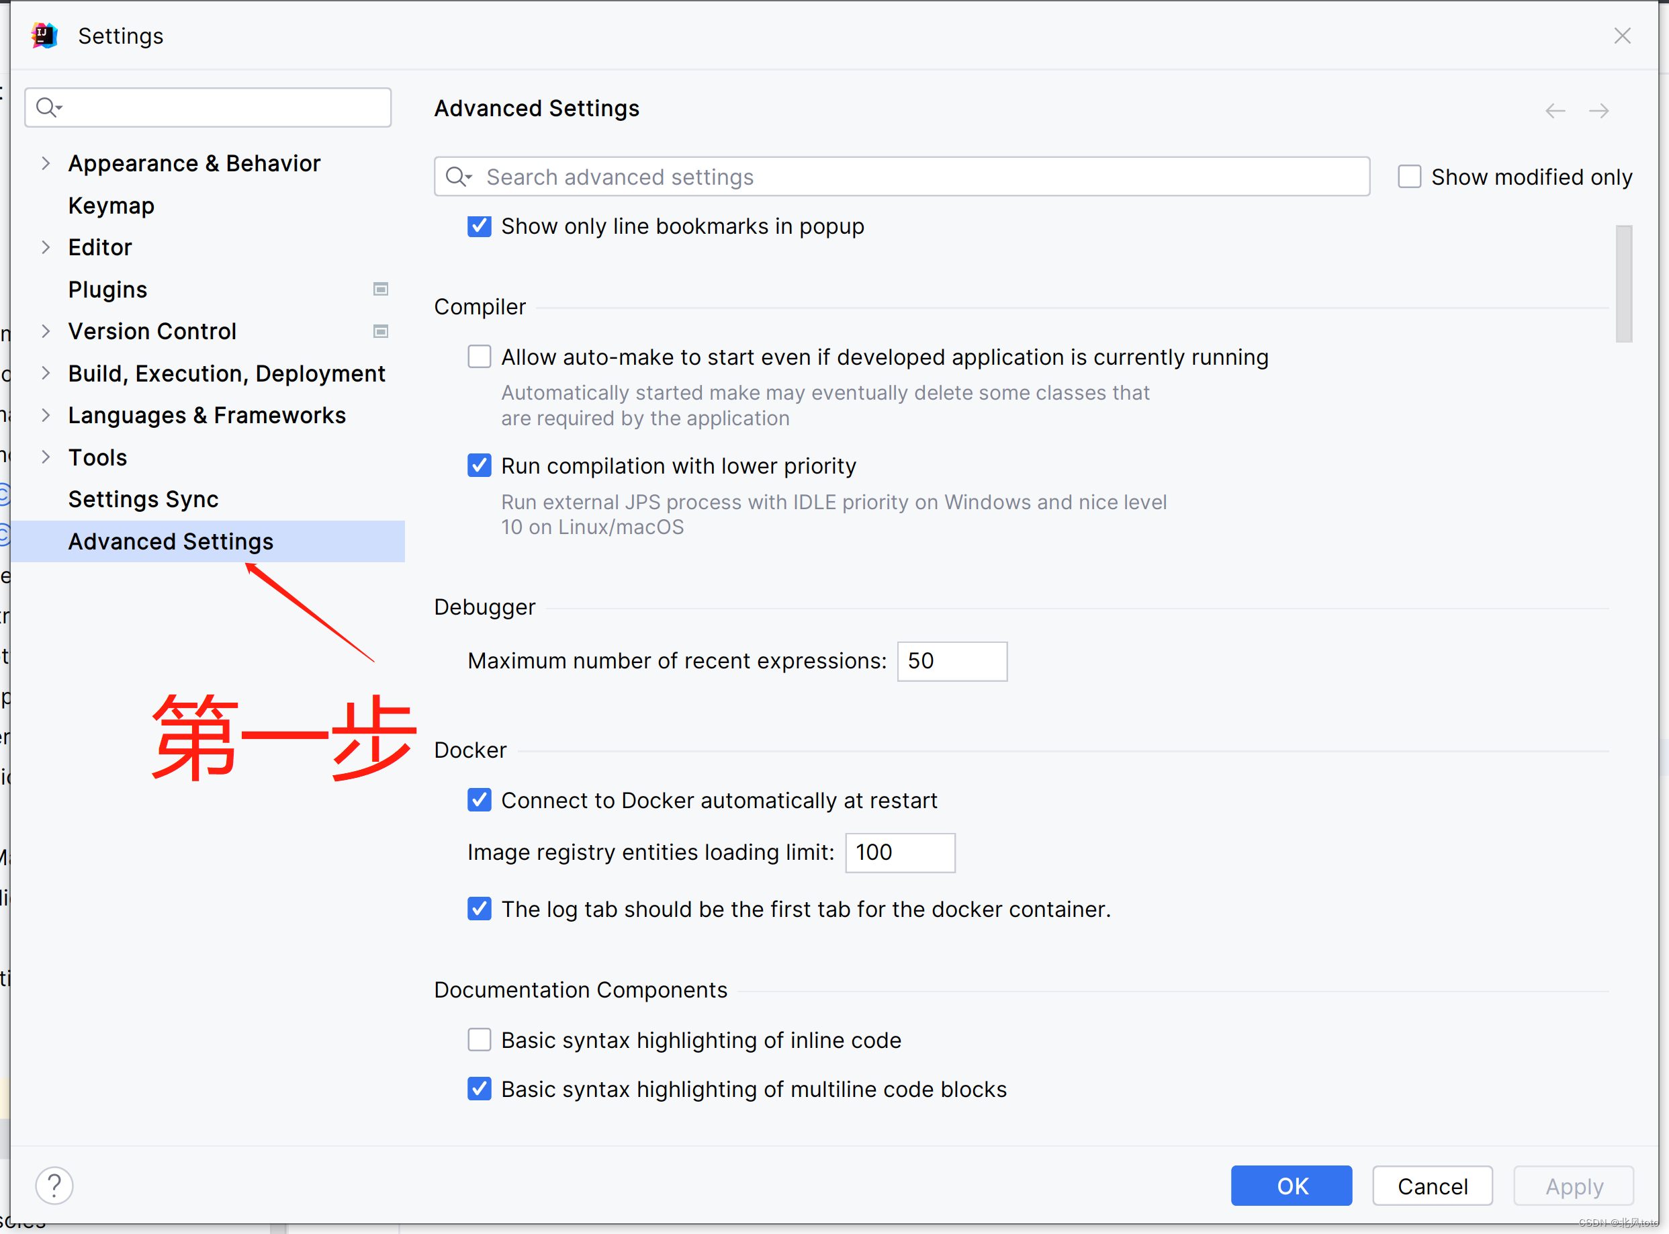Select the Version Control category label
1669x1234 pixels.
click(x=152, y=331)
